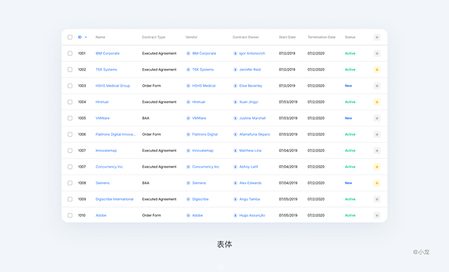
Task: Sort by the Contract Type column header
Action: click(153, 37)
